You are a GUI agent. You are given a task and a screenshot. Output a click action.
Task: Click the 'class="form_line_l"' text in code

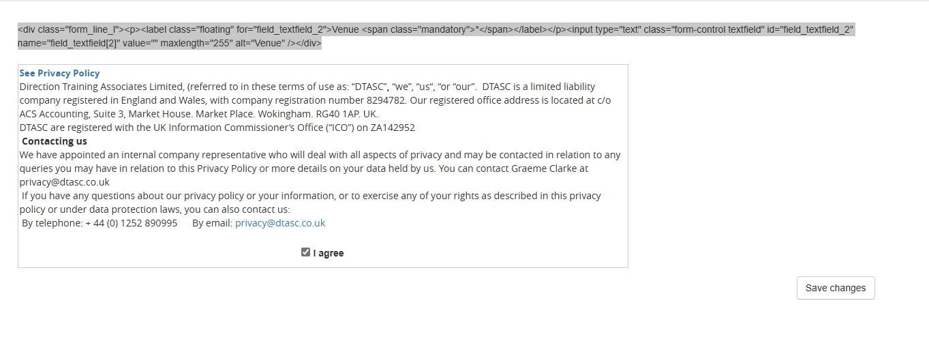coord(78,30)
